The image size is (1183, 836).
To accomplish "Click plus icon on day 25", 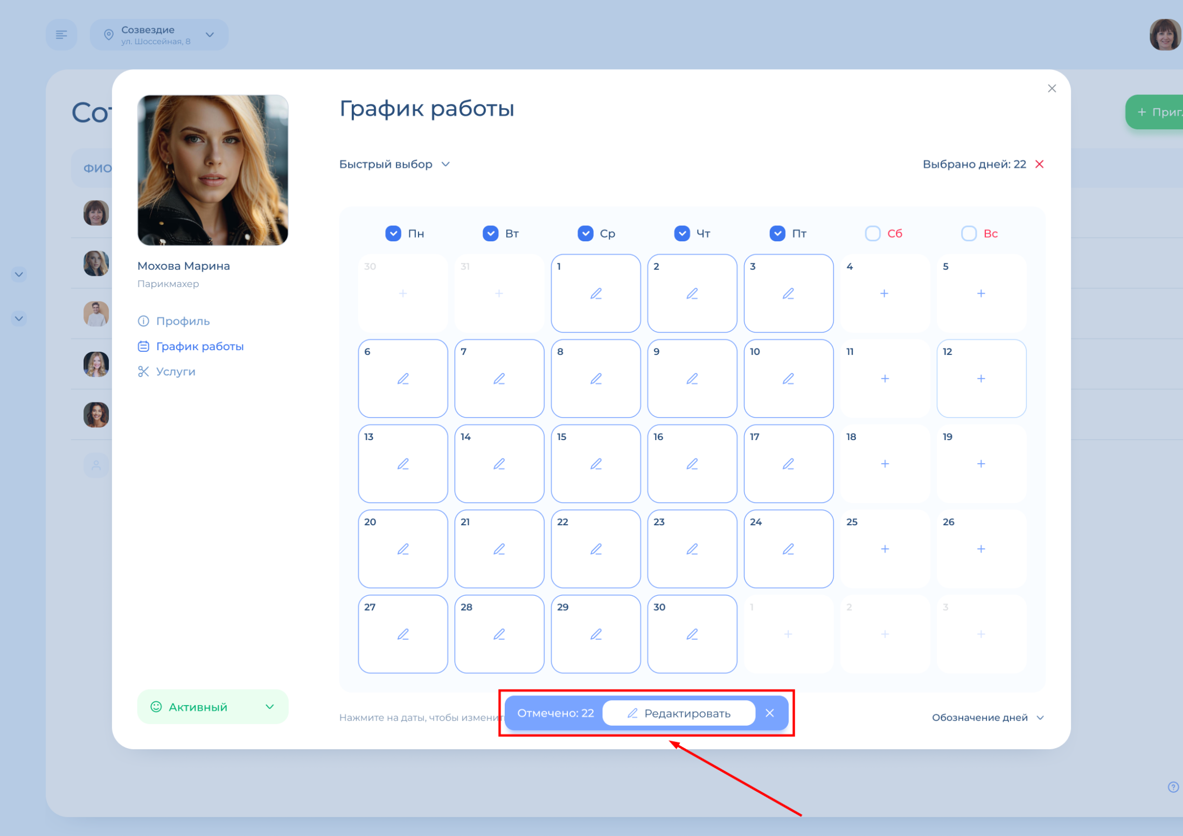I will point(885,549).
